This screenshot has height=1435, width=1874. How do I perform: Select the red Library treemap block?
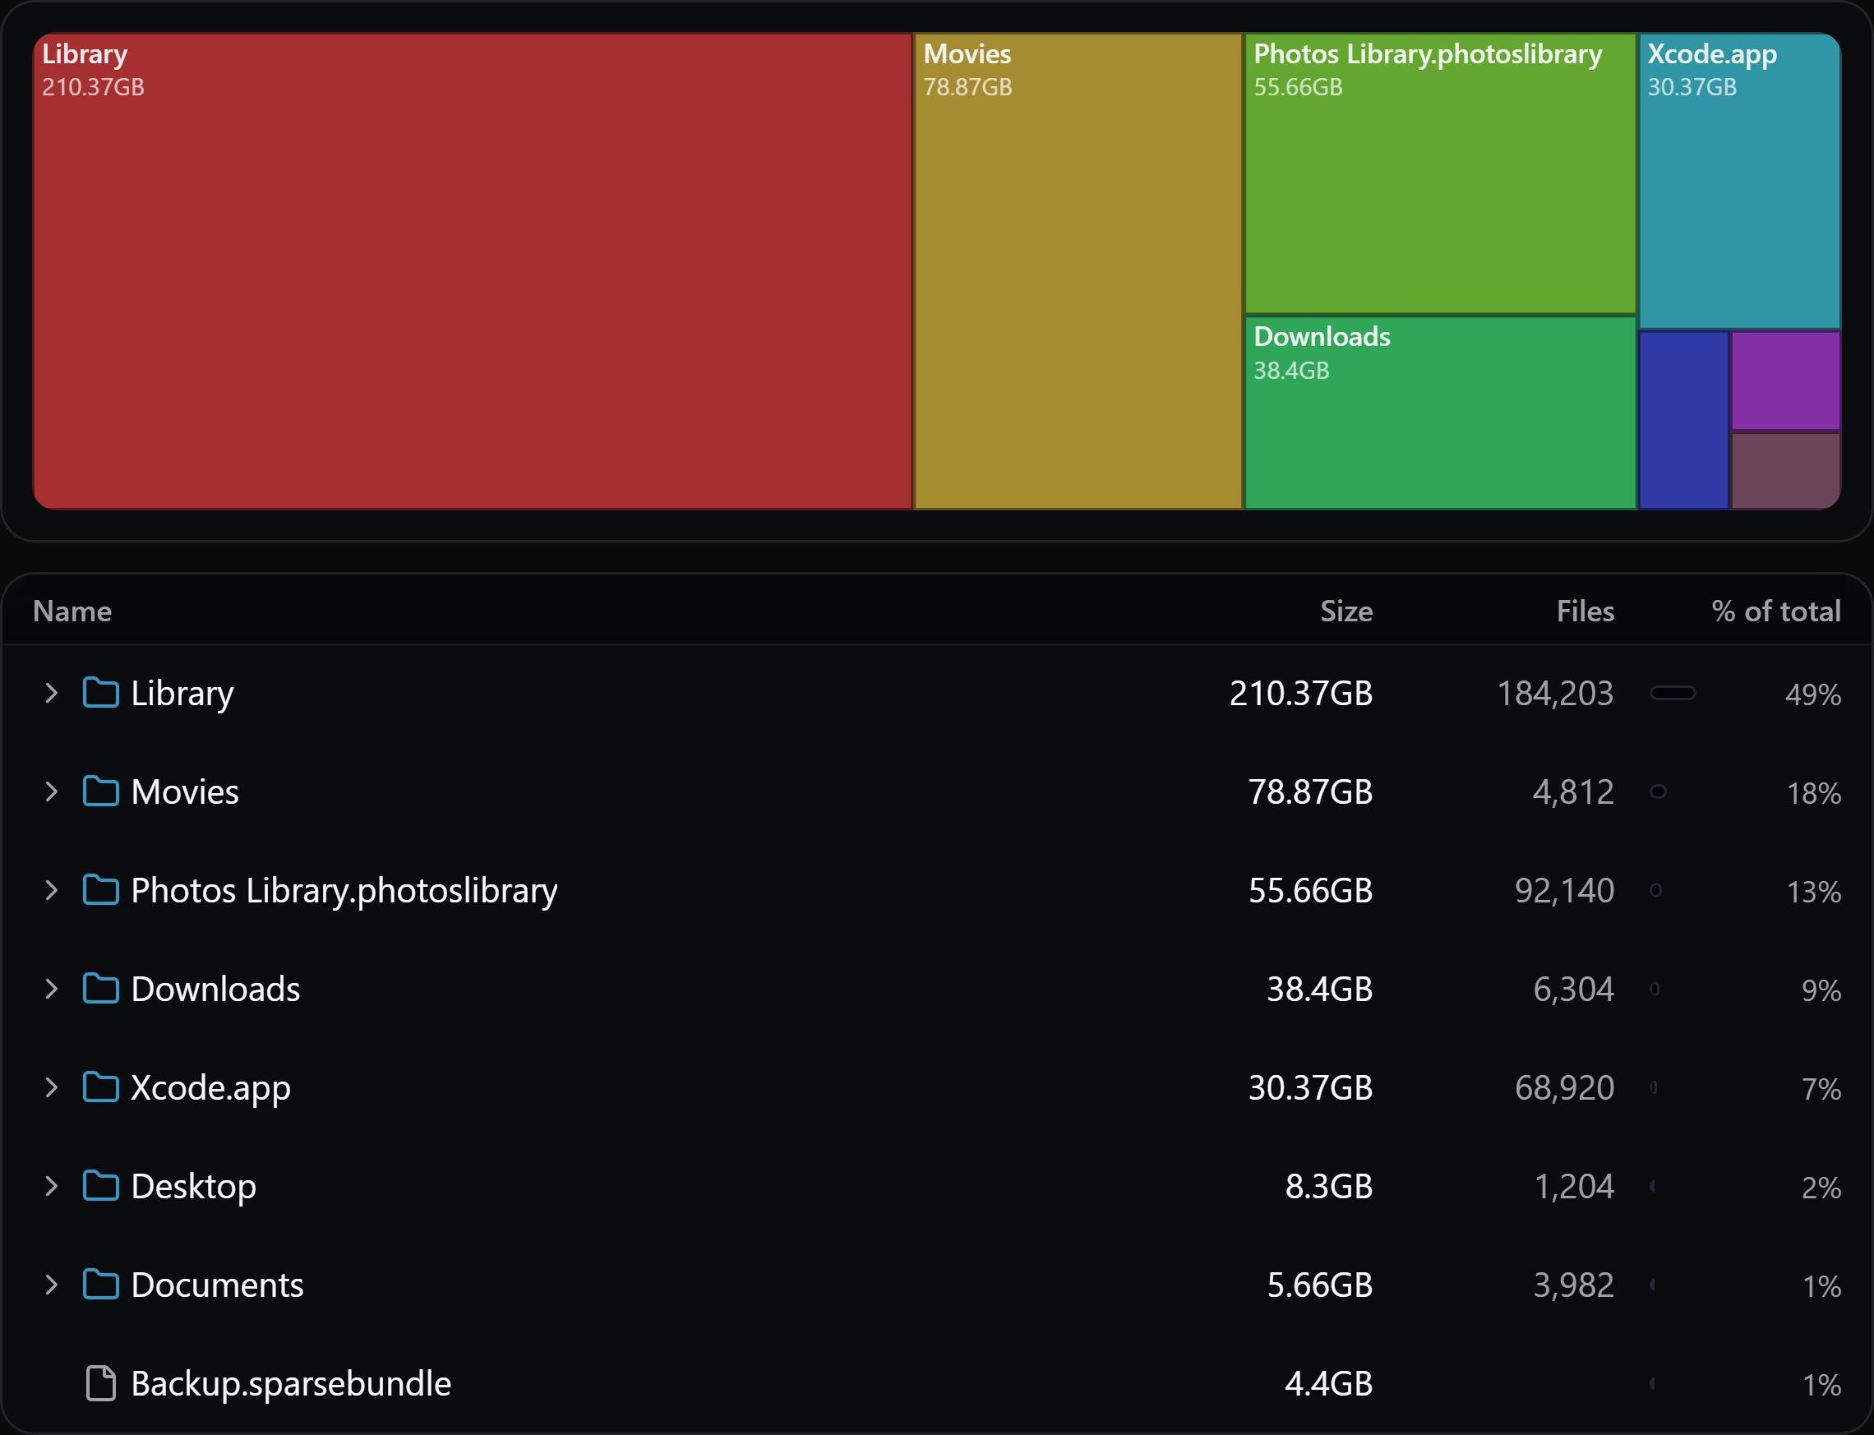point(473,270)
